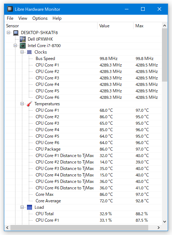Close the Libre Hardware Monitor window
The width and height of the screenshot is (172, 235).
[x=159, y=9]
